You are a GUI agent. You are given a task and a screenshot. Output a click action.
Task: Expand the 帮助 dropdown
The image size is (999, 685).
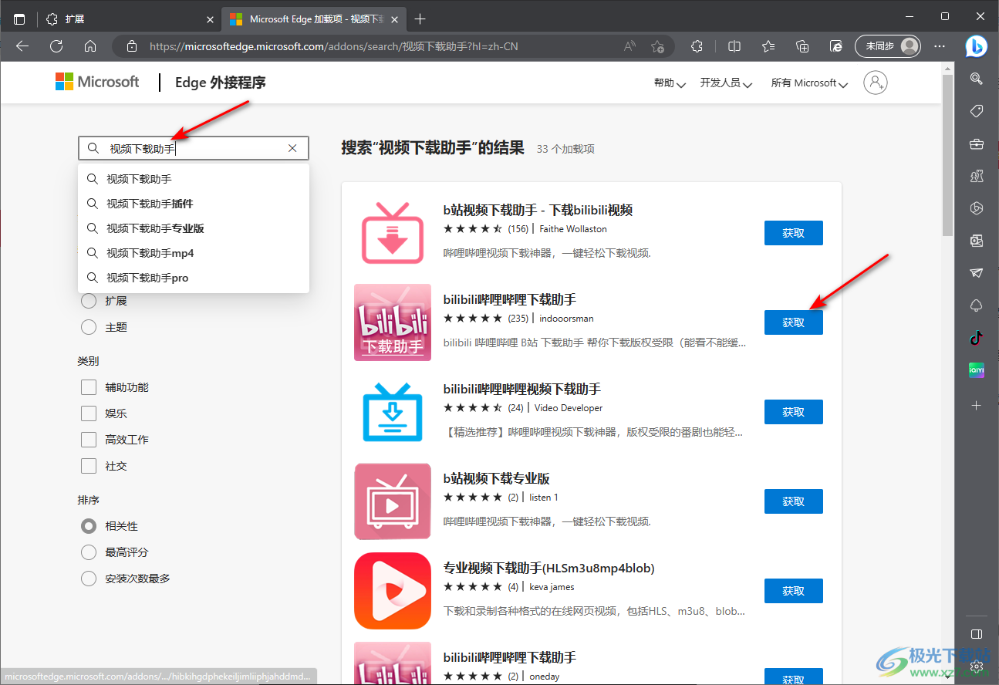tap(670, 83)
